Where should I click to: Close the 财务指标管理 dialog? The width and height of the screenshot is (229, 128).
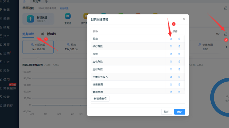(184, 19)
